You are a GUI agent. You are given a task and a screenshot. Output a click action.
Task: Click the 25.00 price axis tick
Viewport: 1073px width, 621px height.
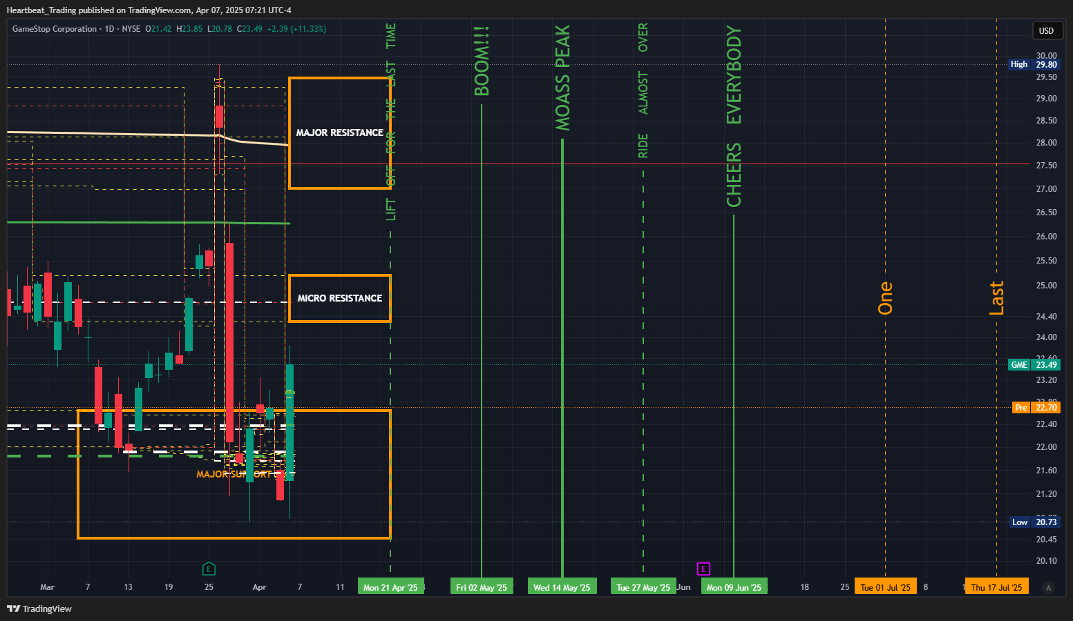coord(1046,286)
